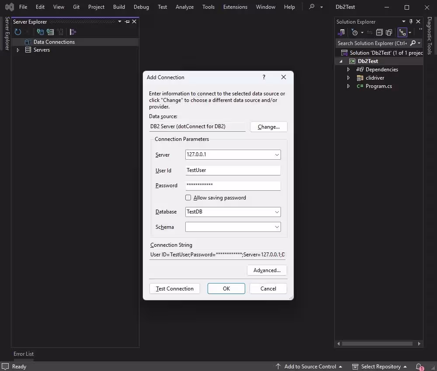437x371 pixels.
Task: Cancel the Add Connection dialog
Action: click(x=268, y=289)
